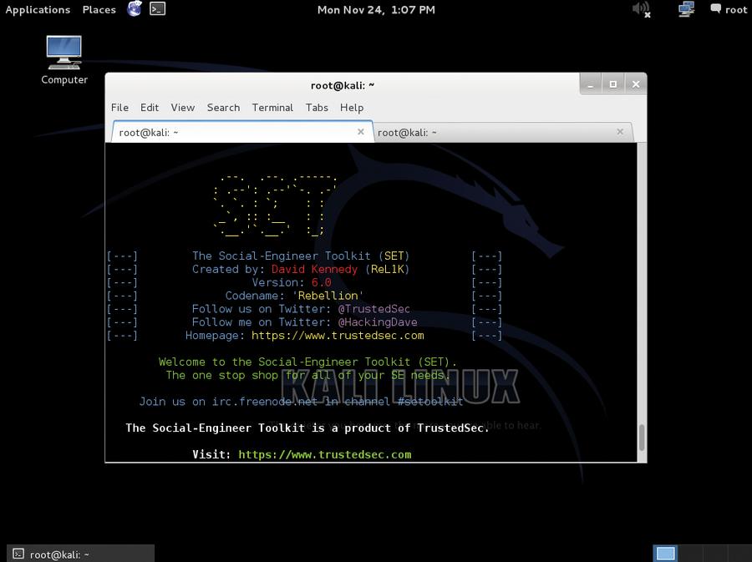Image resolution: width=752 pixels, height=562 pixels.
Task: Expand the Applications menu
Action: pyautogui.click(x=38, y=9)
